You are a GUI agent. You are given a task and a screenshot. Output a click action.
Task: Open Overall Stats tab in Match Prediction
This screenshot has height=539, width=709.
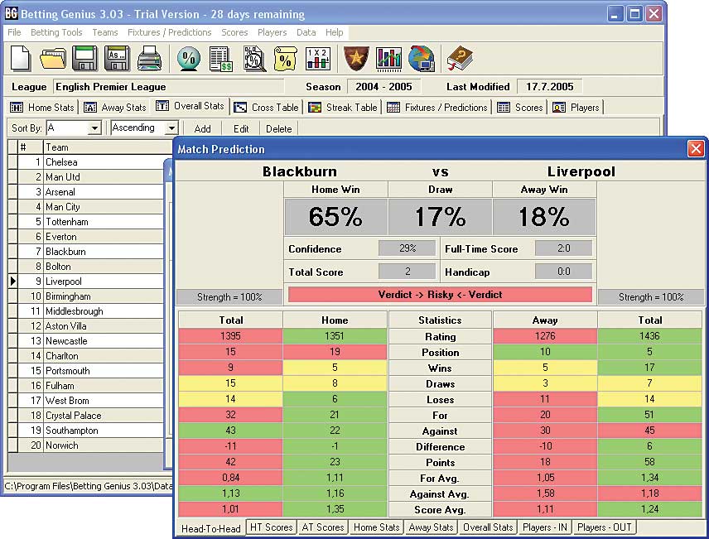coord(488,527)
